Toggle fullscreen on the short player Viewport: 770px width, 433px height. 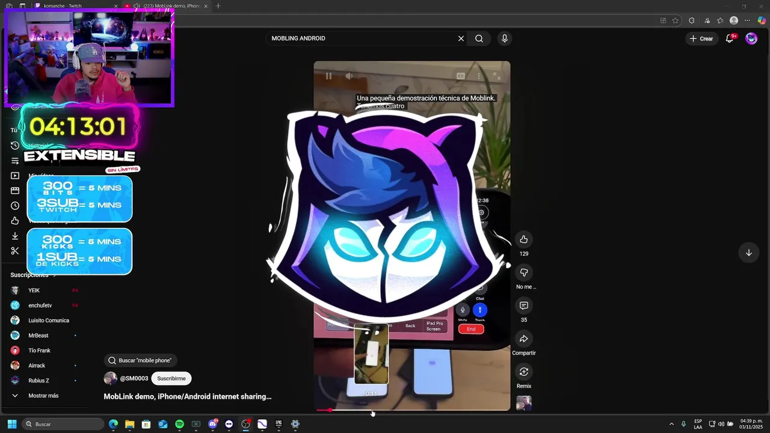point(497,76)
